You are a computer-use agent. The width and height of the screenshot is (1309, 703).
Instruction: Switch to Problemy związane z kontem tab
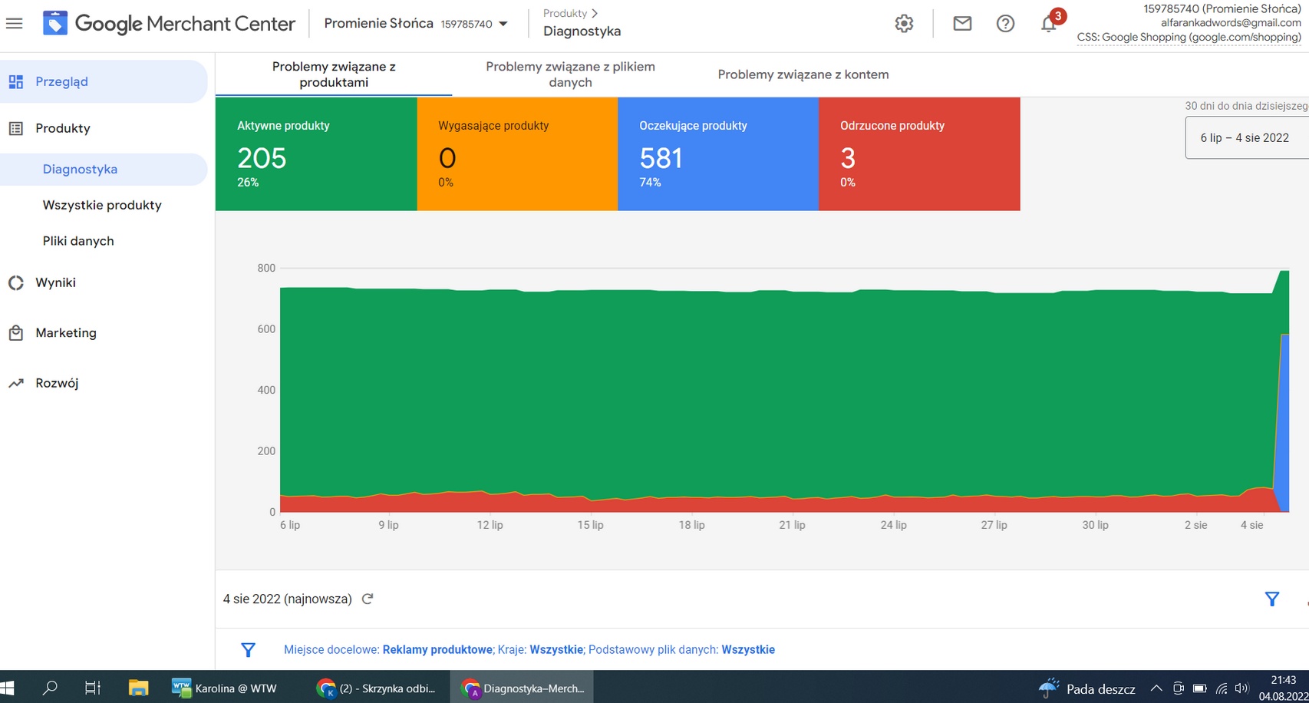(803, 74)
